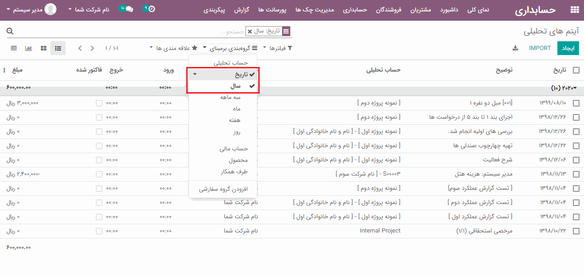This screenshot has width=584, height=277.
Task: Open the گزارش menu
Action: pos(242,10)
